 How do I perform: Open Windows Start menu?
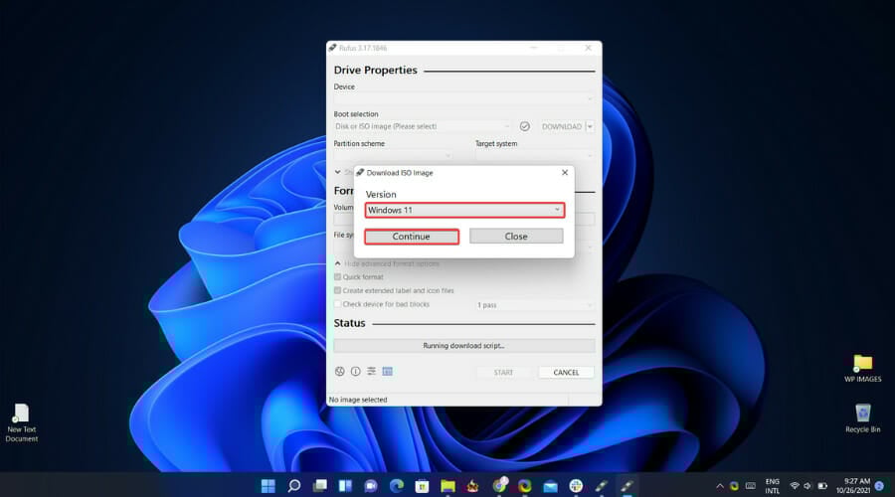coord(268,486)
